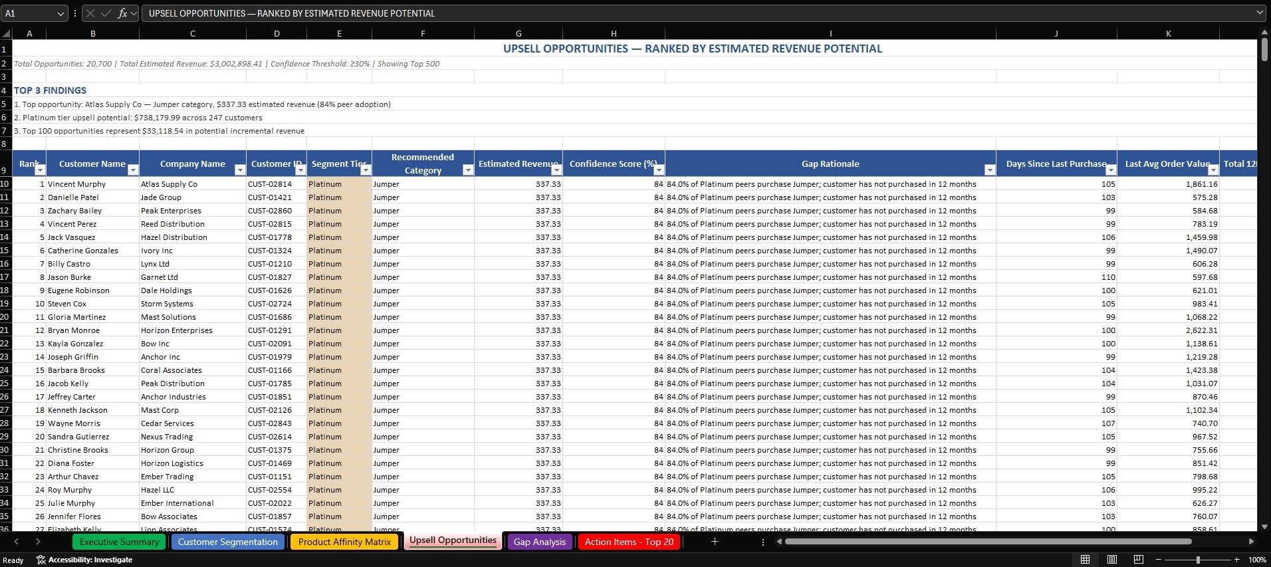Open Rank column filter dropdown
Screen dimensions: 1271x567
40,170
